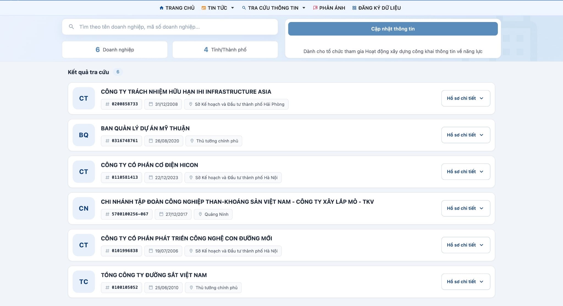This screenshot has height=306, width=563.
Task: Select the 6 Doanh nghiệp stat card
Action: [115, 49]
